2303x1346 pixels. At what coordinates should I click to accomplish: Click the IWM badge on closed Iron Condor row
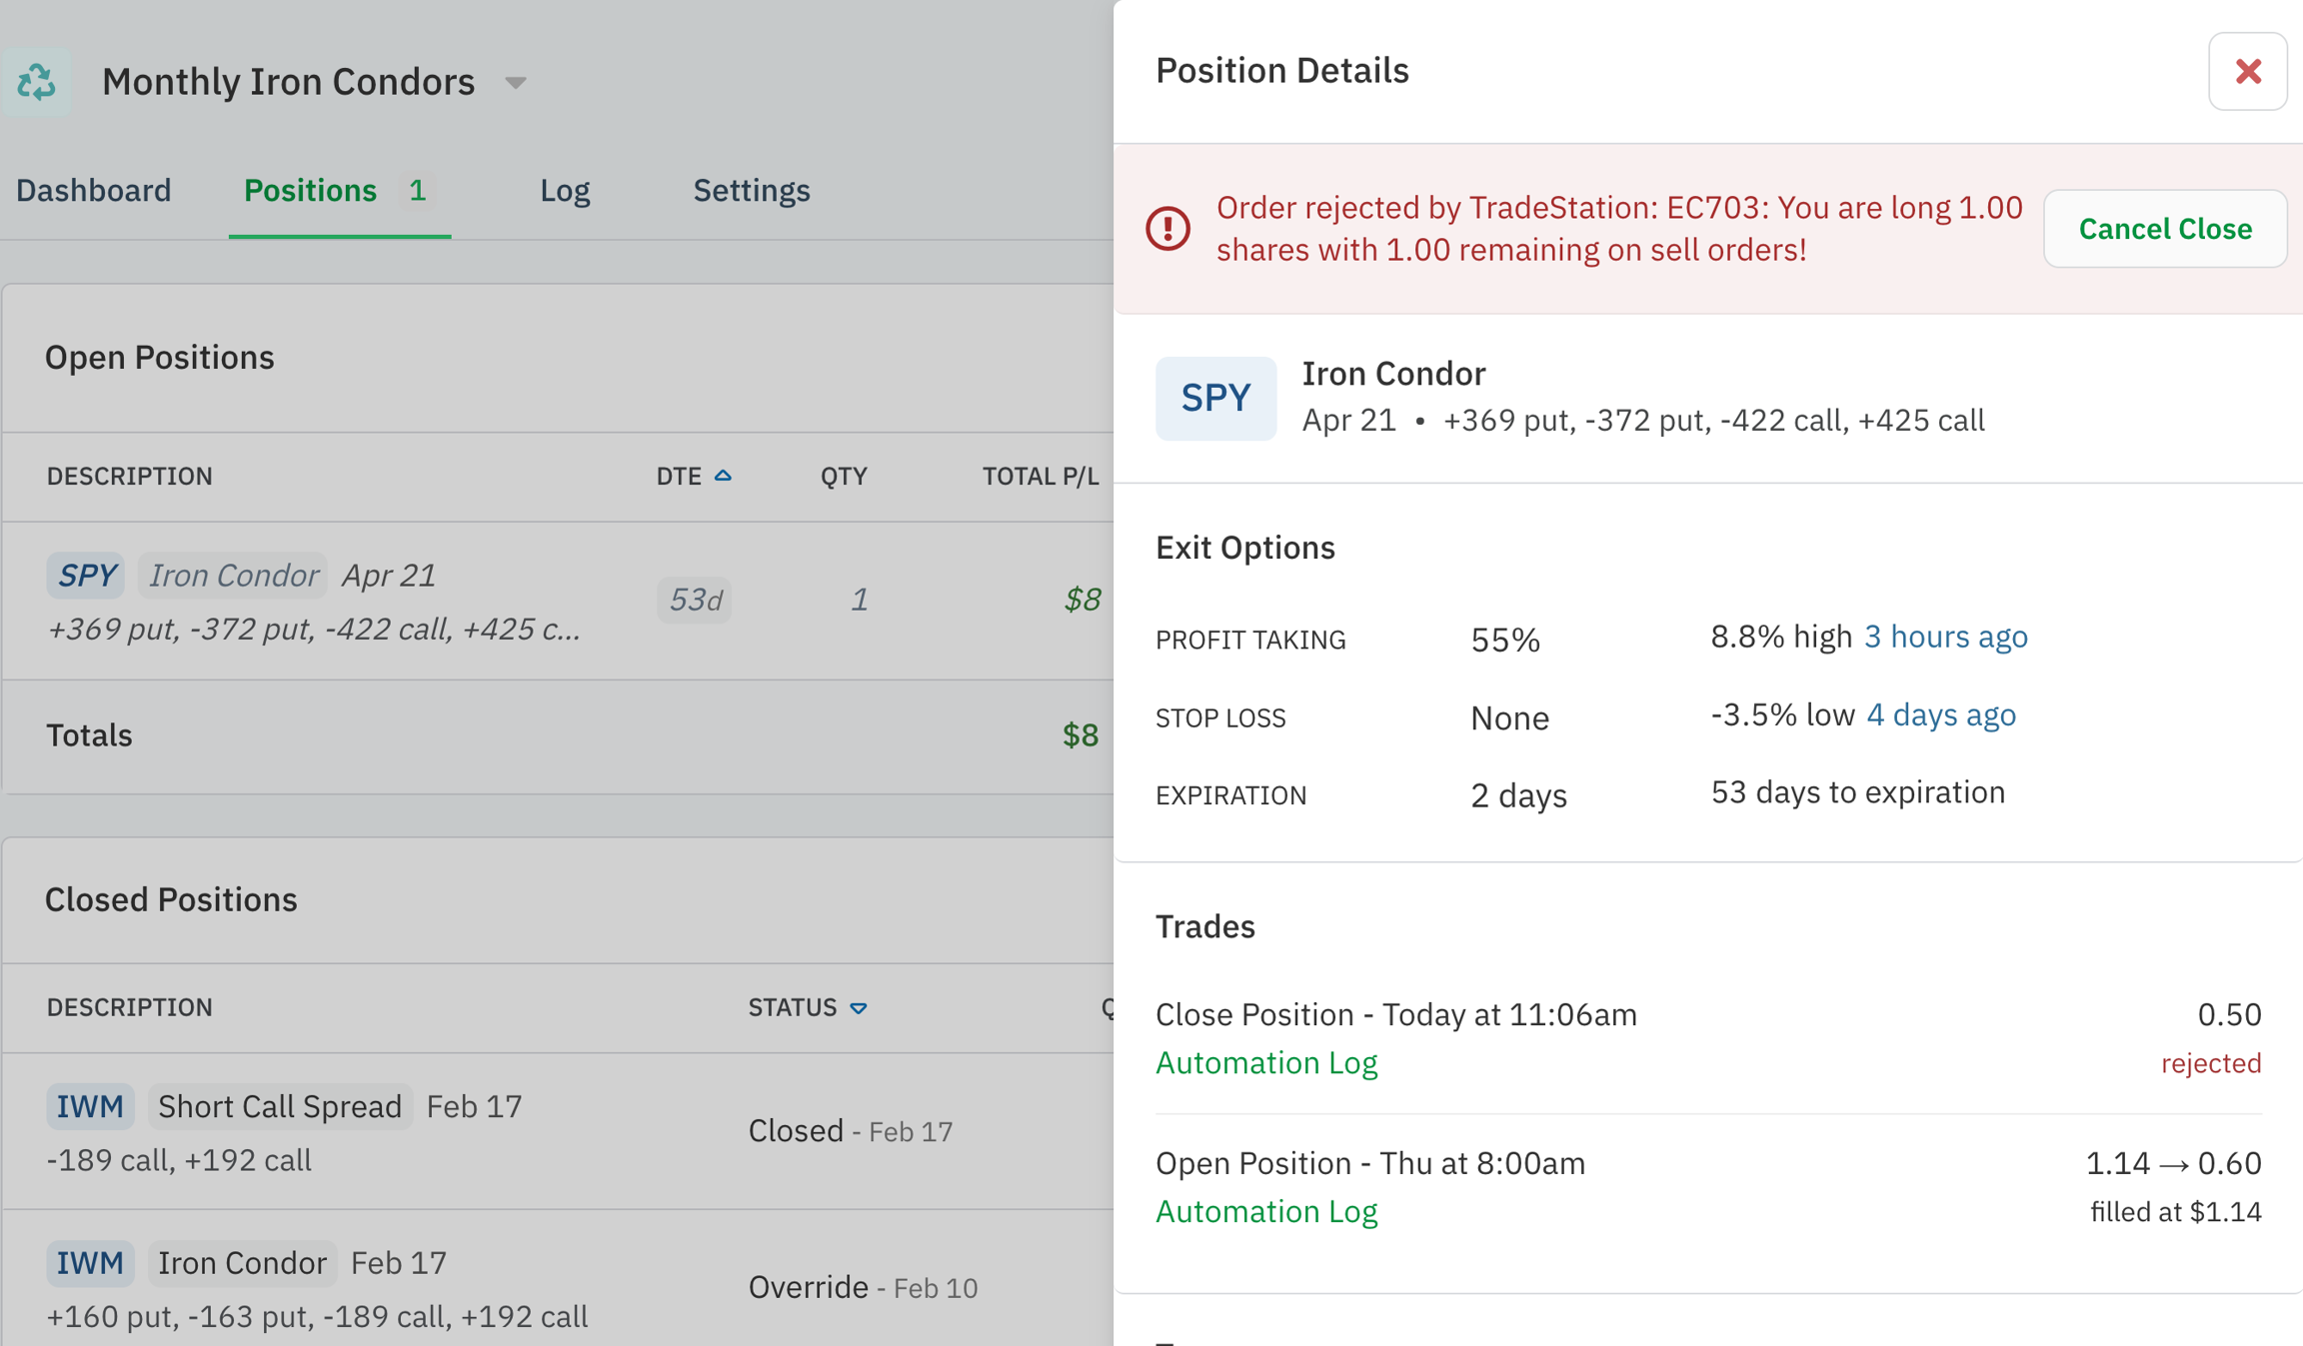pos(90,1262)
